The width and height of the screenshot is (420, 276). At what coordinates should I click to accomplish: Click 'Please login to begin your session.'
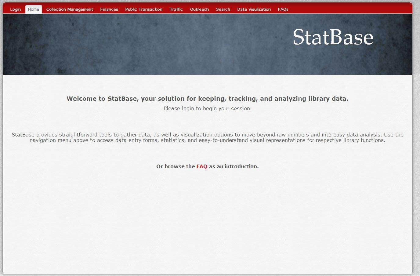208,108
